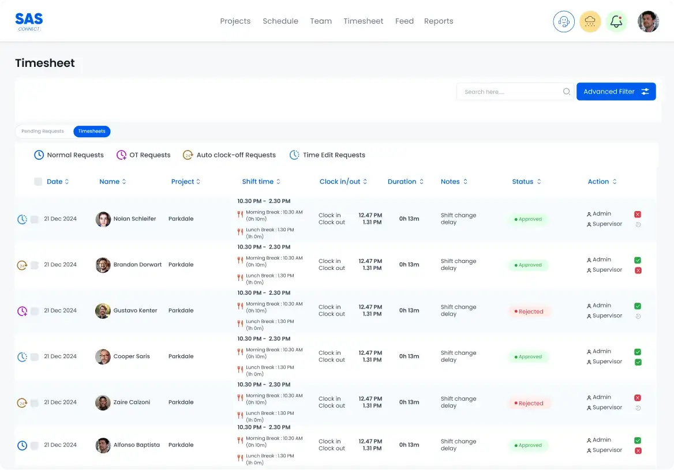Viewport: 674px width, 470px height.
Task: Click the OT Requests icon
Action: coord(122,155)
